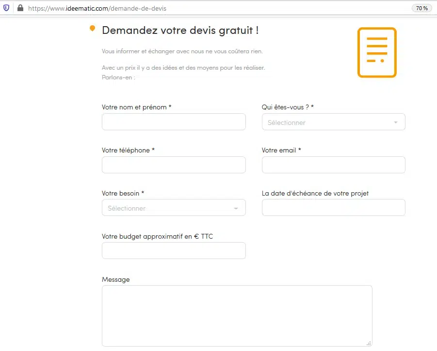Click inside the Message text area
This screenshot has height=351, width=437.
click(237, 316)
